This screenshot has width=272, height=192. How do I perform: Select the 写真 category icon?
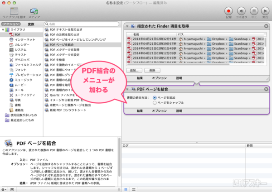[x=11, y=100]
